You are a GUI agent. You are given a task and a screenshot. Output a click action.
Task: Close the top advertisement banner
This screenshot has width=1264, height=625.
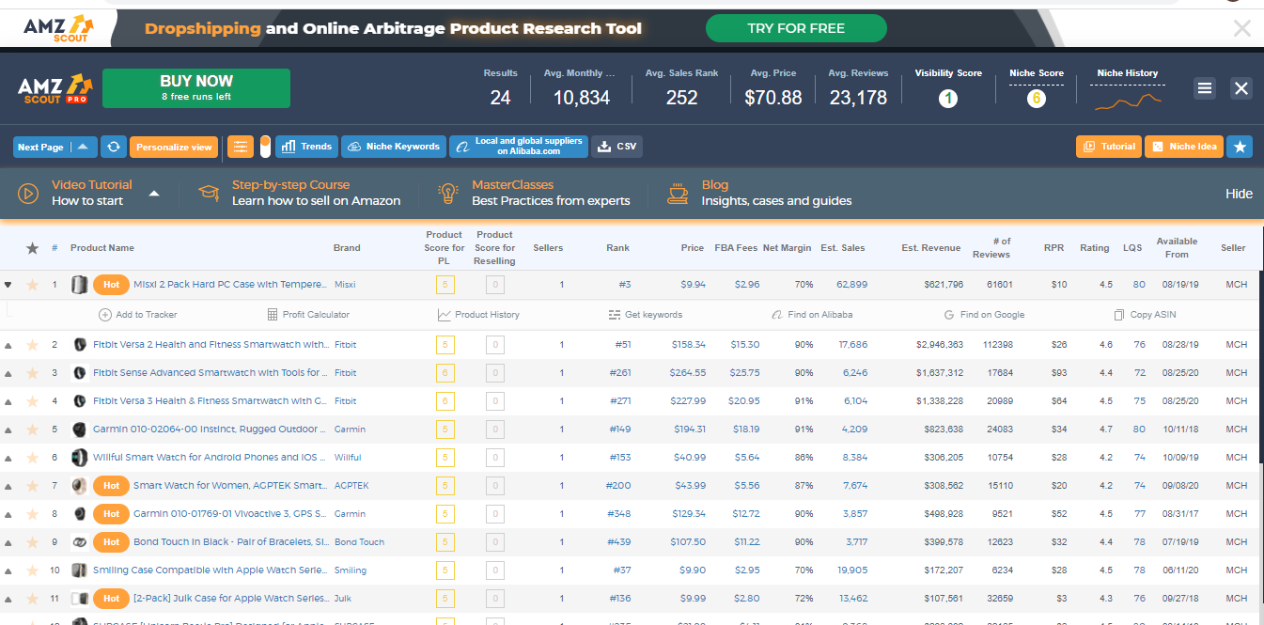(1242, 28)
